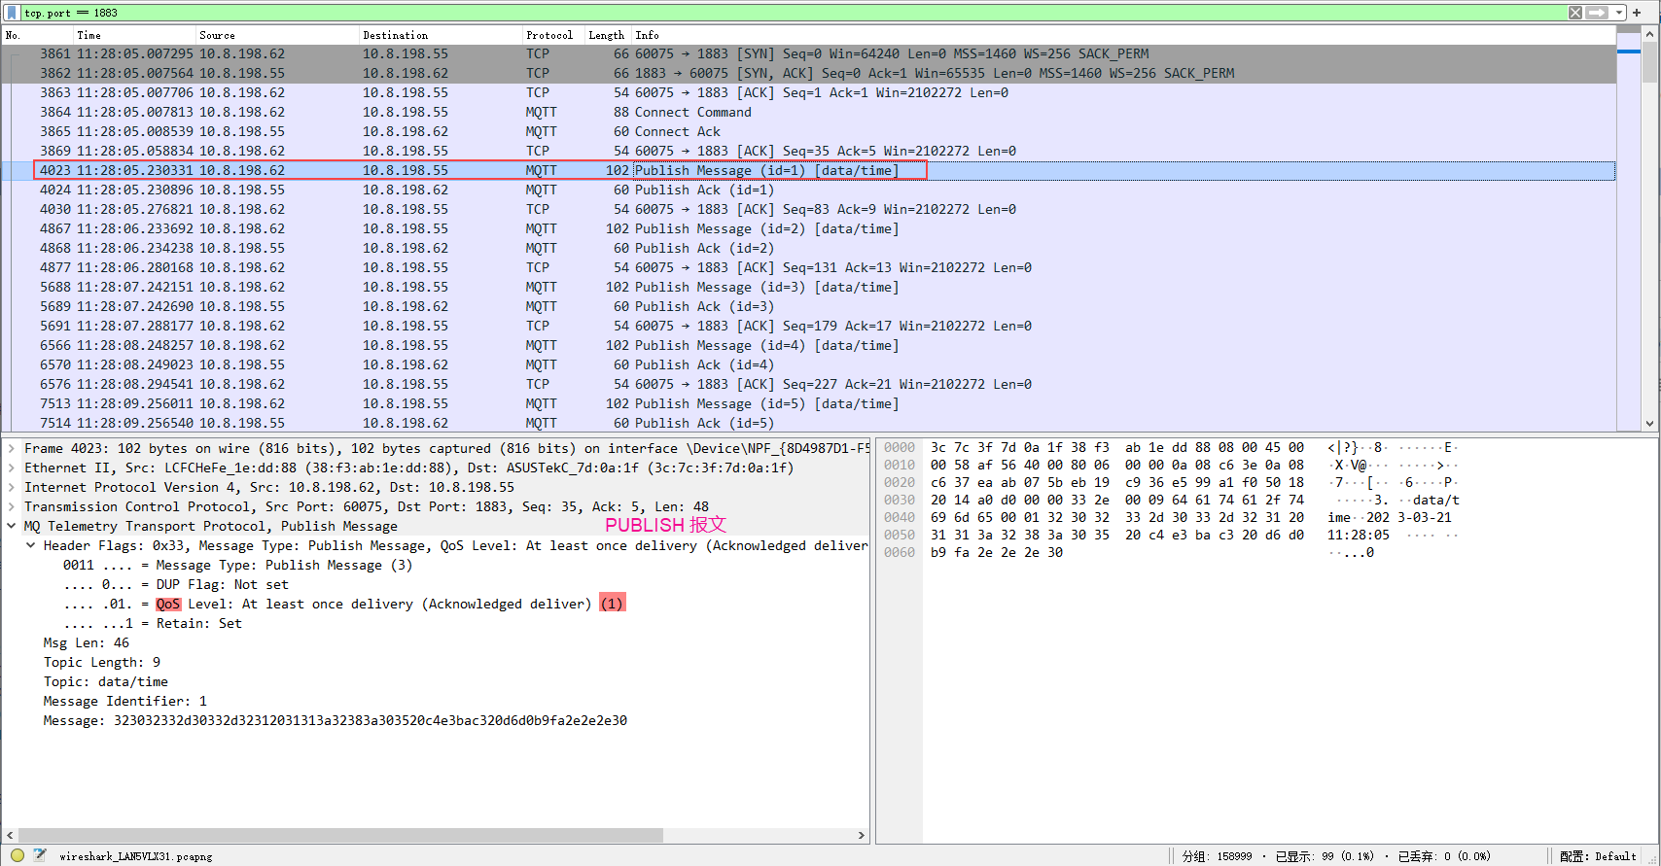Image resolution: width=1661 pixels, height=866 pixels.
Task: Collapse the MQ Telemetry Transport Protocol node
Action: tap(12, 526)
